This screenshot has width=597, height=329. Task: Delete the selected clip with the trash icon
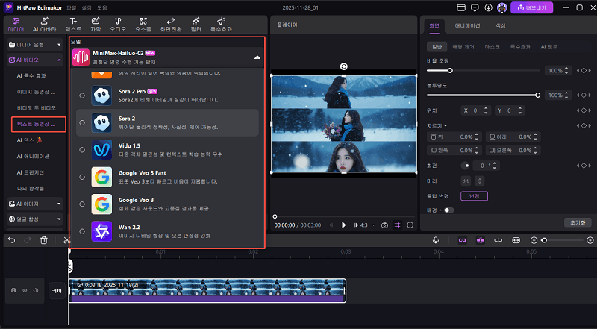[x=44, y=240]
